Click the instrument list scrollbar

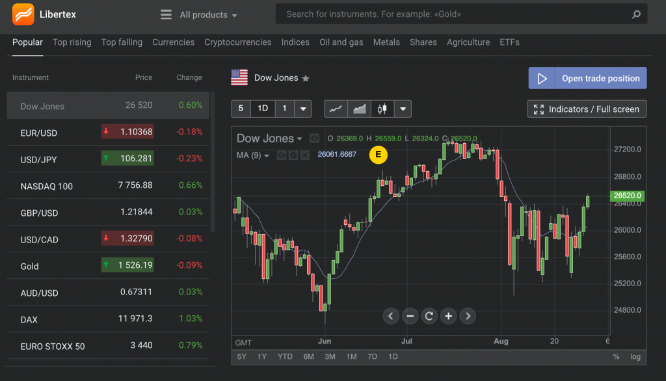pos(213,163)
